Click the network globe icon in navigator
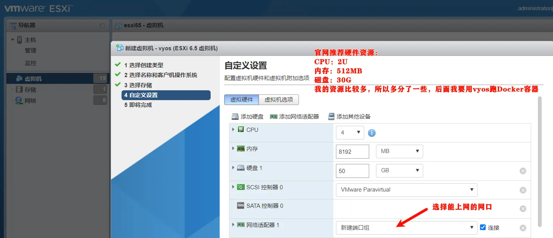553x238 pixels. (19, 100)
